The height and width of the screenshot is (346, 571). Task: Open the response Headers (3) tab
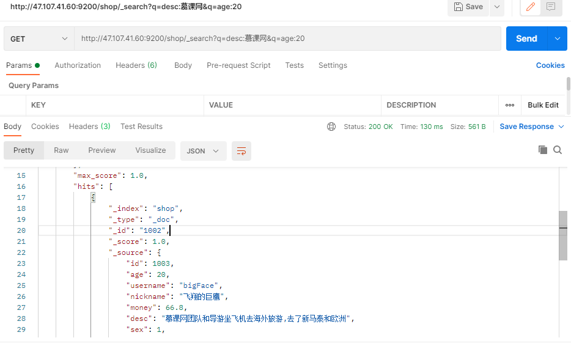[90, 127]
